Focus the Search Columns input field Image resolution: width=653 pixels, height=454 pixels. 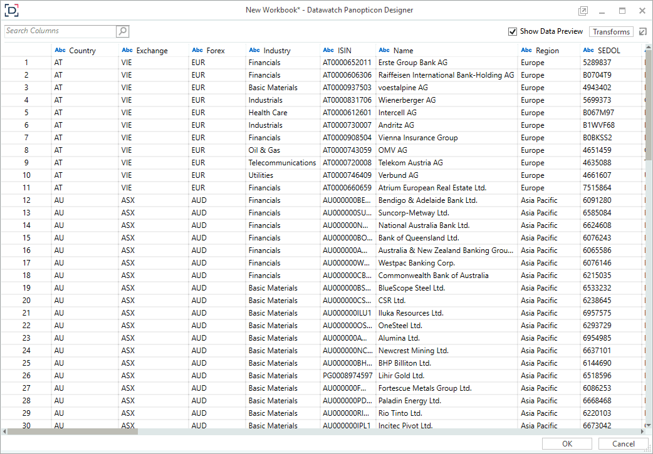pos(60,31)
